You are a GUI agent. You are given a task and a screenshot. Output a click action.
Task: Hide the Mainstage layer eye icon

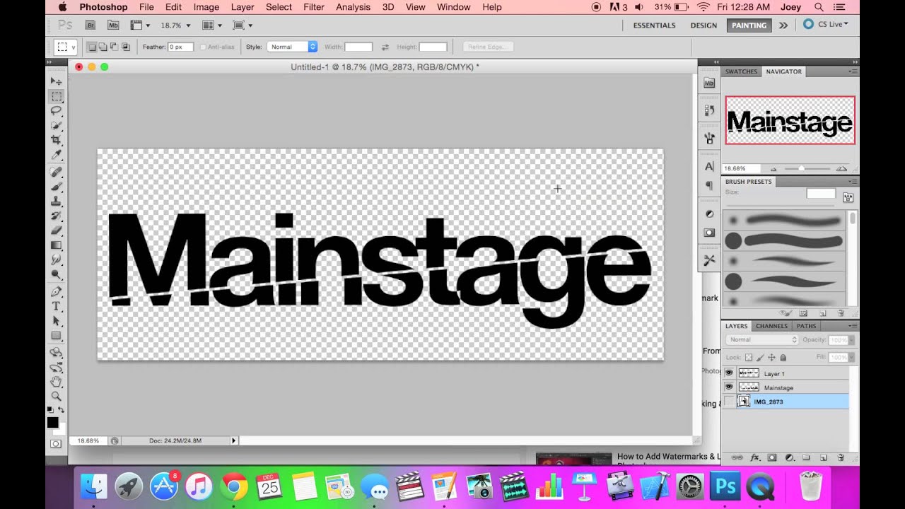tap(729, 387)
